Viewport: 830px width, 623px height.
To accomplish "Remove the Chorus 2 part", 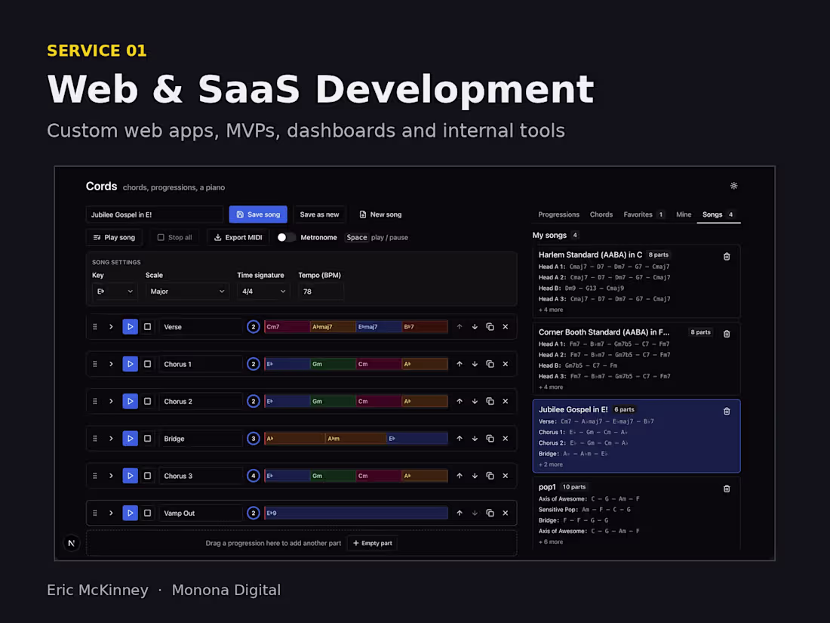I will coord(506,401).
